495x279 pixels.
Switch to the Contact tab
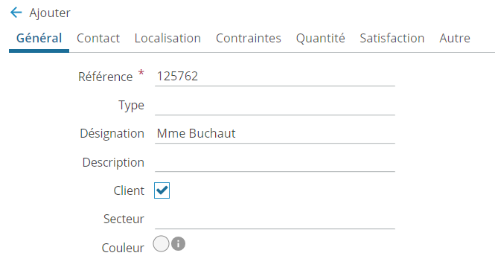[x=98, y=38]
